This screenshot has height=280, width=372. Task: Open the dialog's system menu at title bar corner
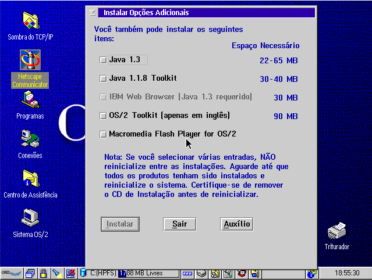93,12
